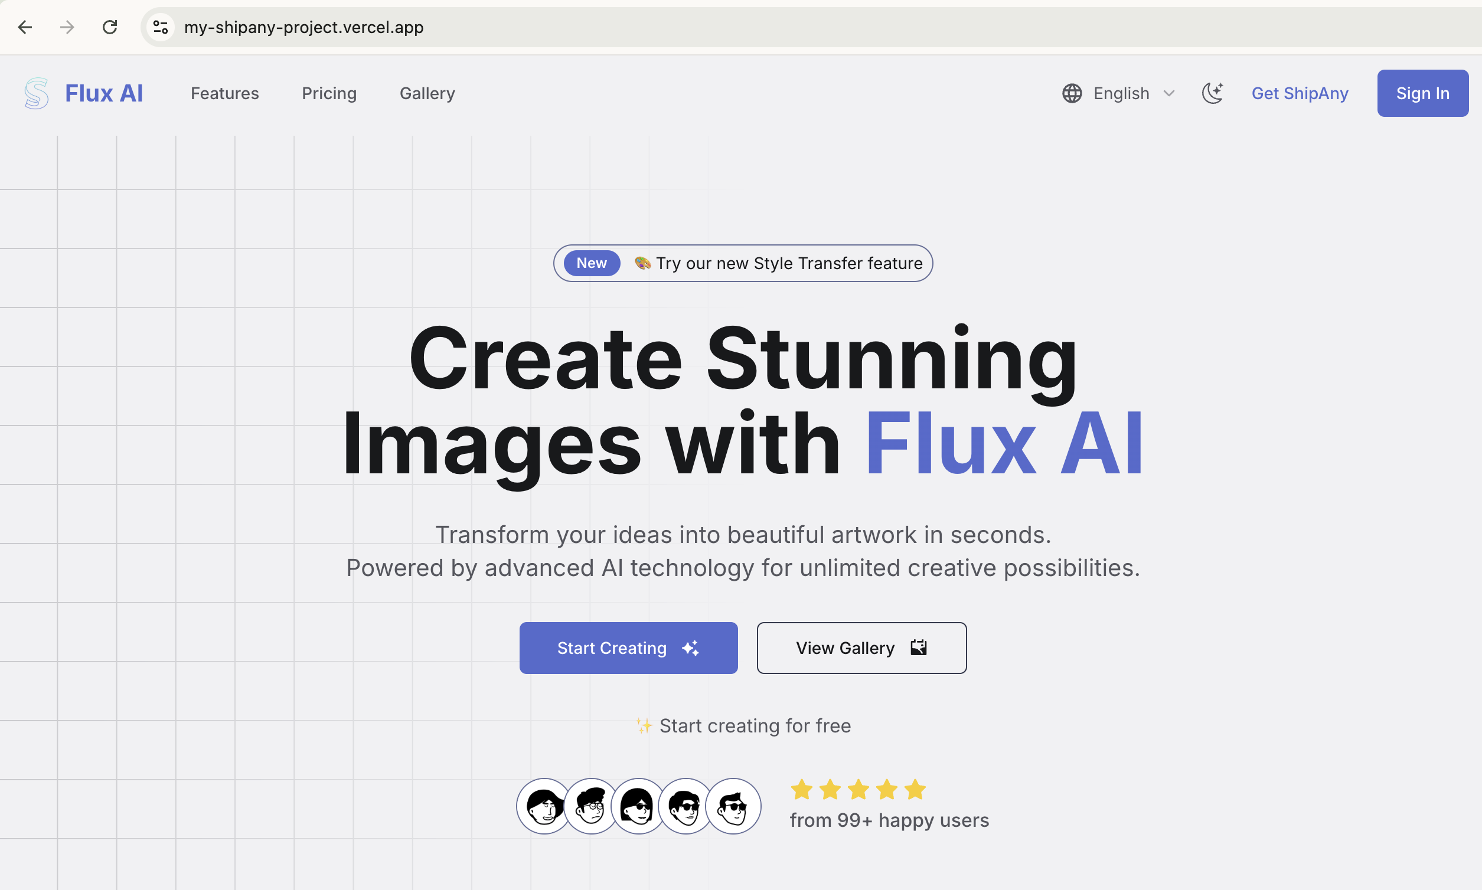This screenshot has width=1482, height=890.
Task: Toggle dark mode using moon icon
Action: (x=1214, y=93)
